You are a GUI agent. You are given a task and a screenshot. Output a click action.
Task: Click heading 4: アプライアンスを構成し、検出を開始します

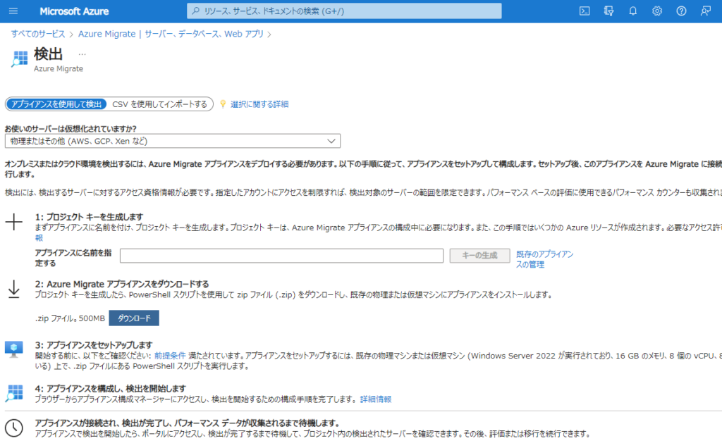[x=111, y=389]
